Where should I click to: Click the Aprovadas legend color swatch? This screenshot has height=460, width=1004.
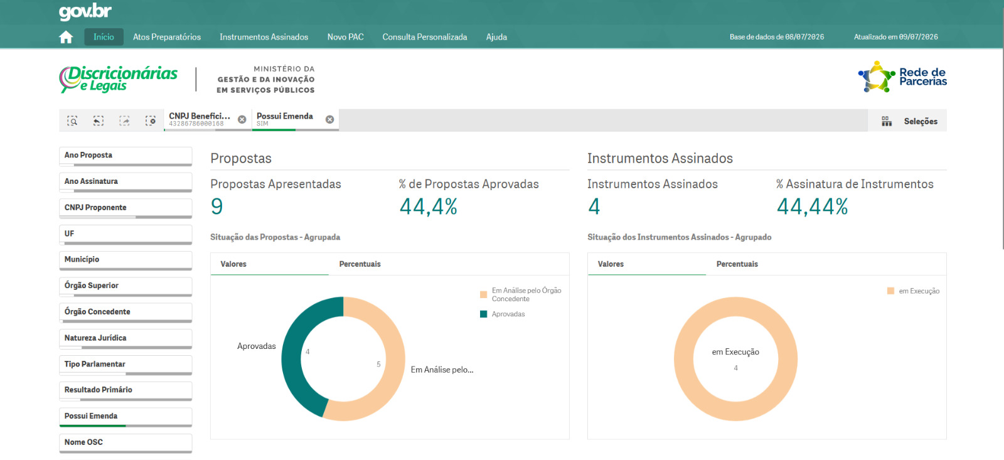point(483,314)
